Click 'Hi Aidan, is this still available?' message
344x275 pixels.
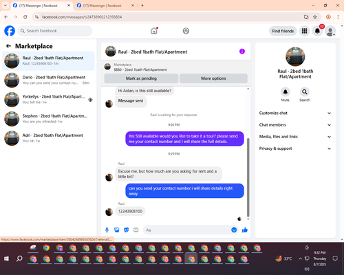point(144,91)
